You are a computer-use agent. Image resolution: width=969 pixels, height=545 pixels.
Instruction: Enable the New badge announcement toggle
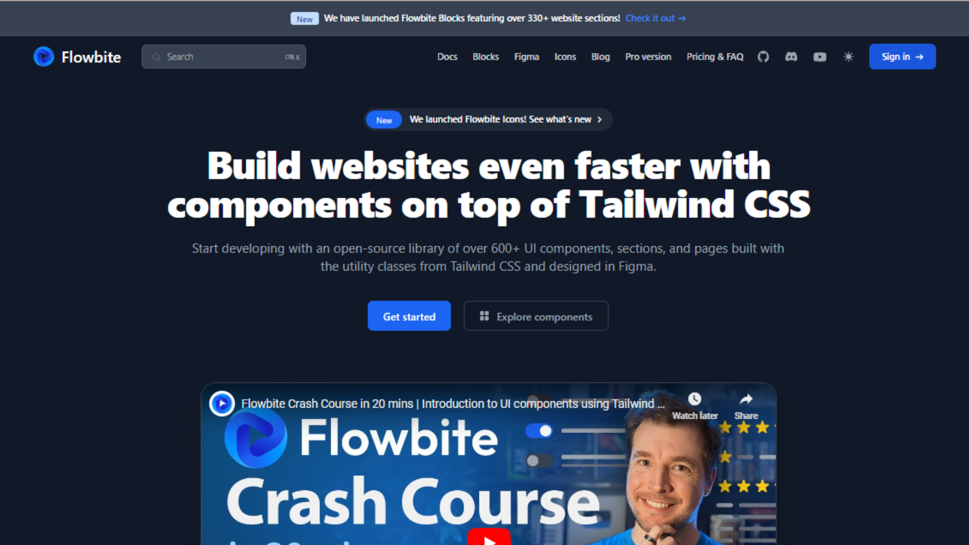(384, 120)
